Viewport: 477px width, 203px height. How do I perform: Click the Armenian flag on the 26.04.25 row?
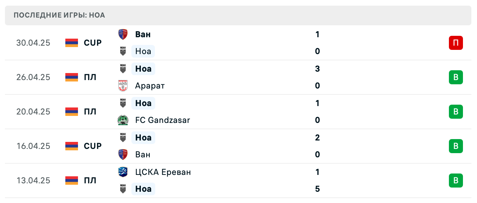71,77
